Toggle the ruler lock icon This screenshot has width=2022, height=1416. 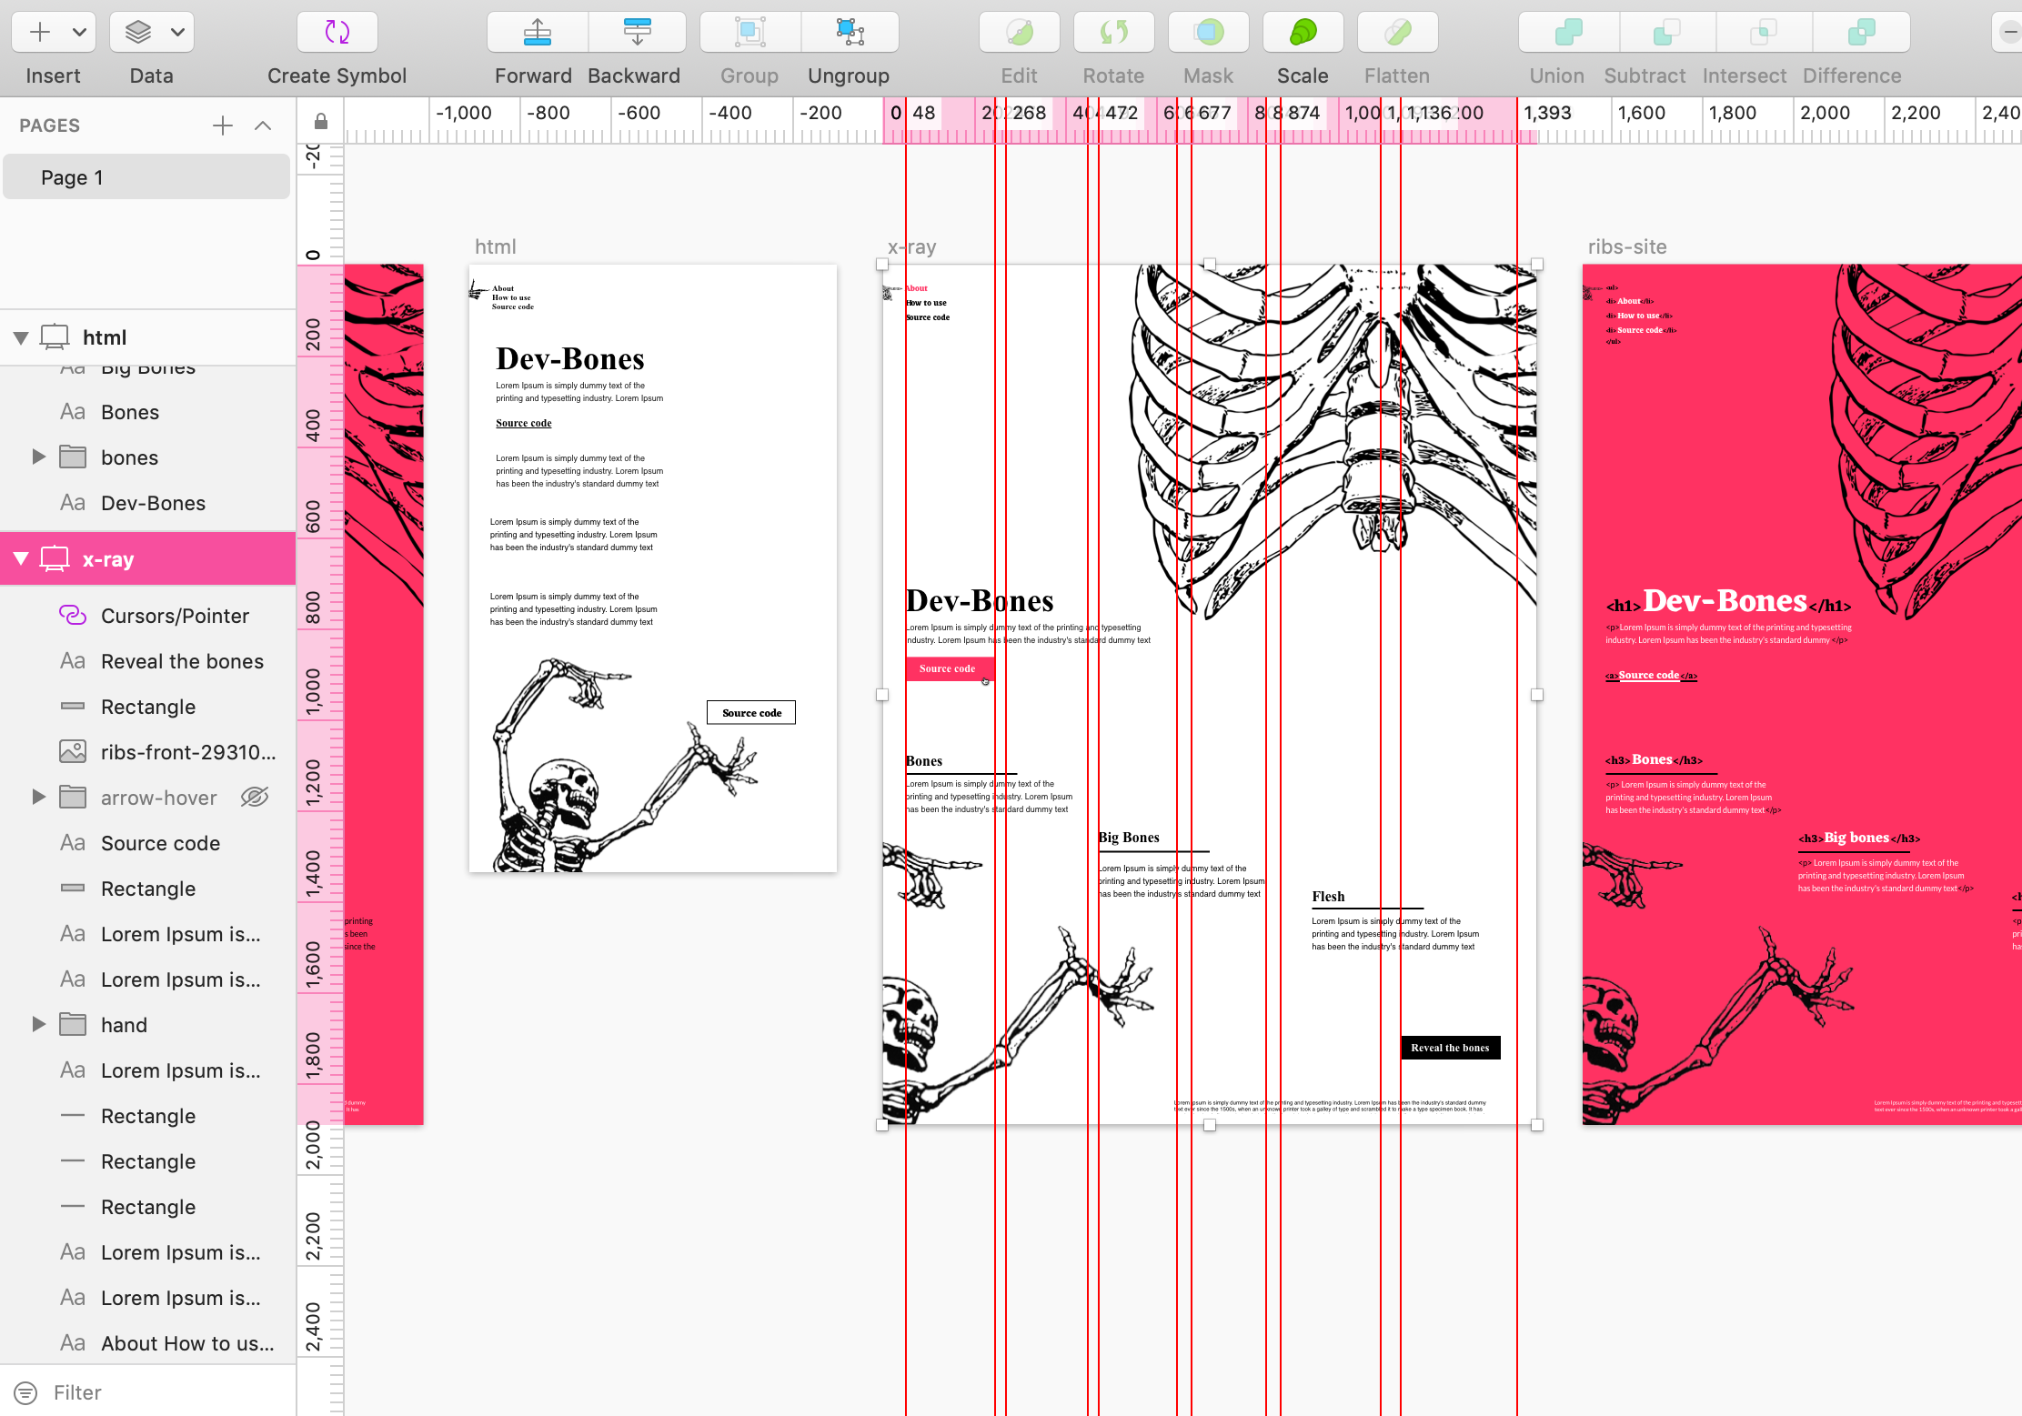coord(319,119)
